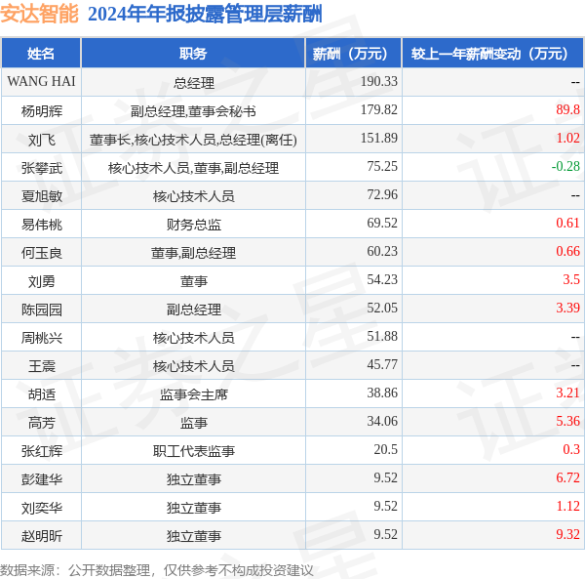Click the position 财务总监

click(x=194, y=225)
